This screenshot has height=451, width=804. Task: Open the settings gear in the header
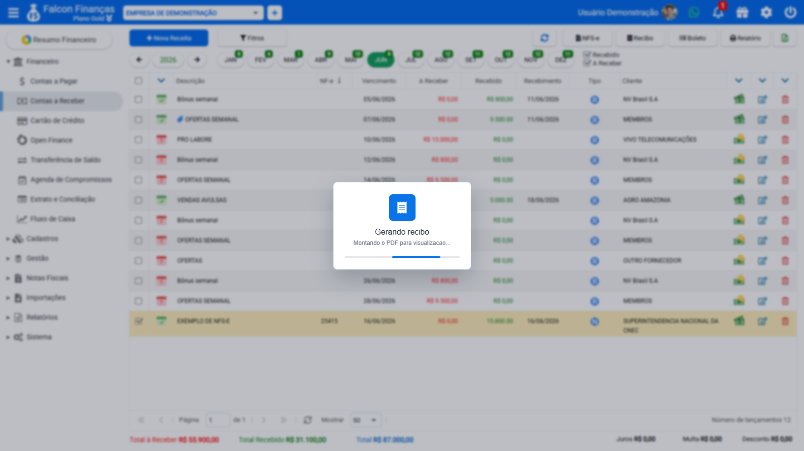(x=766, y=12)
